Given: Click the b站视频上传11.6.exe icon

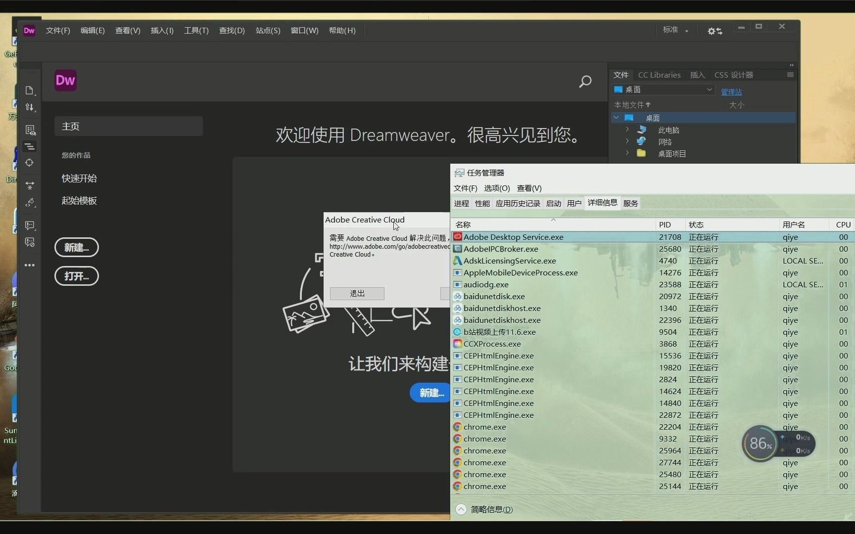Looking at the screenshot, I should [x=458, y=332].
